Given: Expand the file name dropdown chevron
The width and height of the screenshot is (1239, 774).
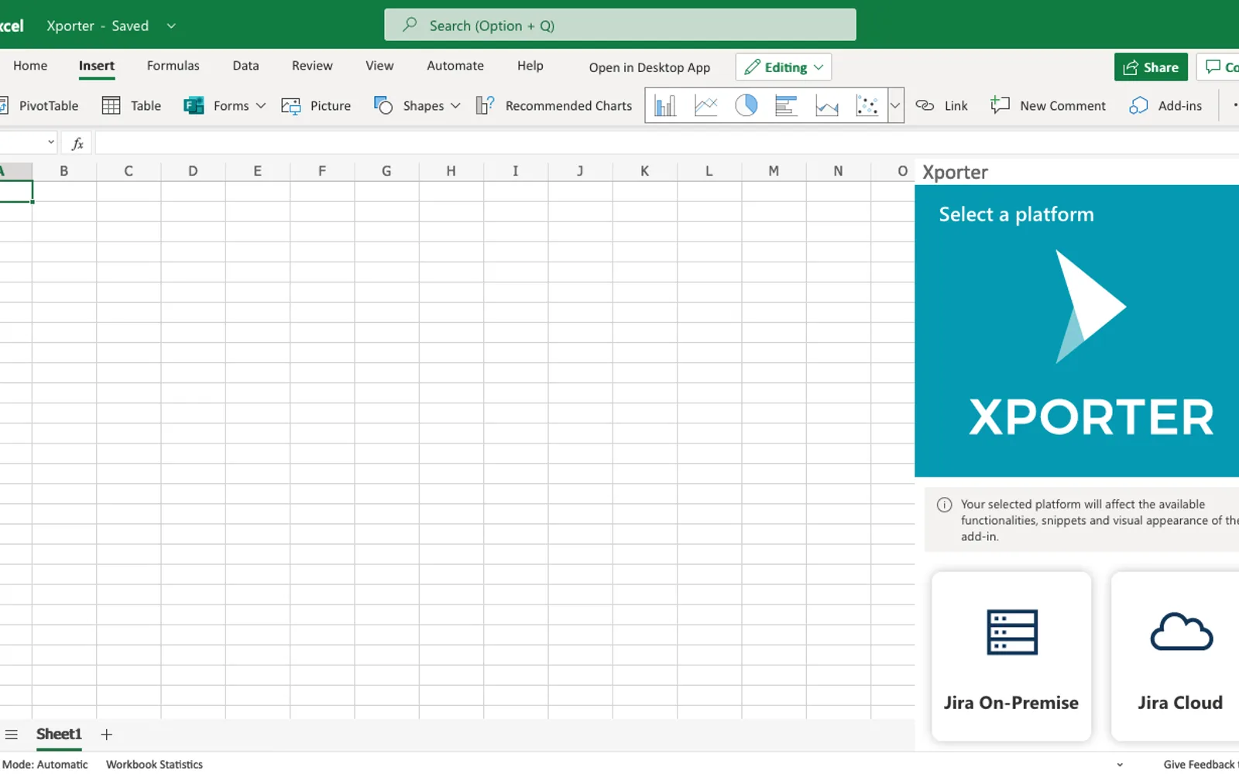Looking at the screenshot, I should 171,26.
